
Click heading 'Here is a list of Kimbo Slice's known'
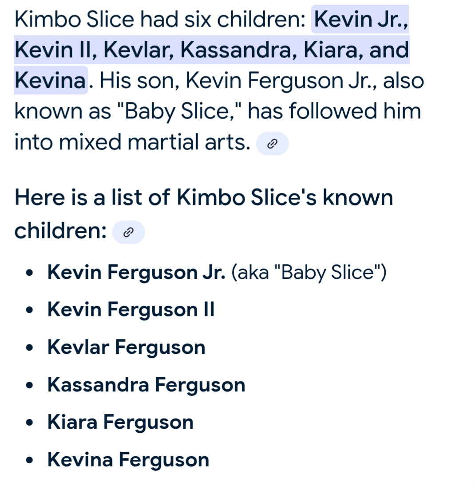pos(204,197)
